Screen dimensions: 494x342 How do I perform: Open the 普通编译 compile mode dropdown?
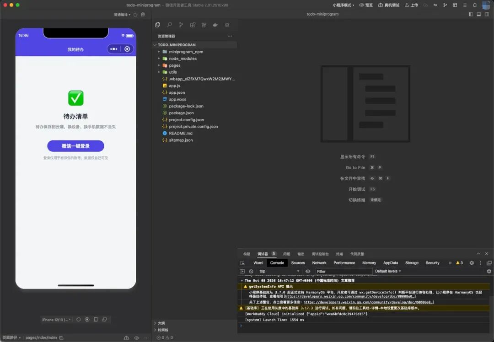(122, 15)
